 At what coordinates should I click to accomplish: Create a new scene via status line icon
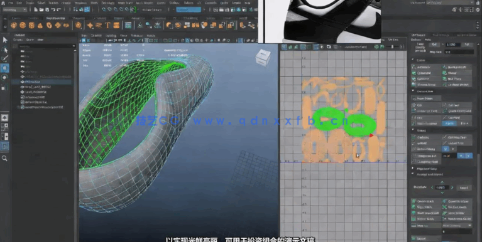(x=36, y=9)
